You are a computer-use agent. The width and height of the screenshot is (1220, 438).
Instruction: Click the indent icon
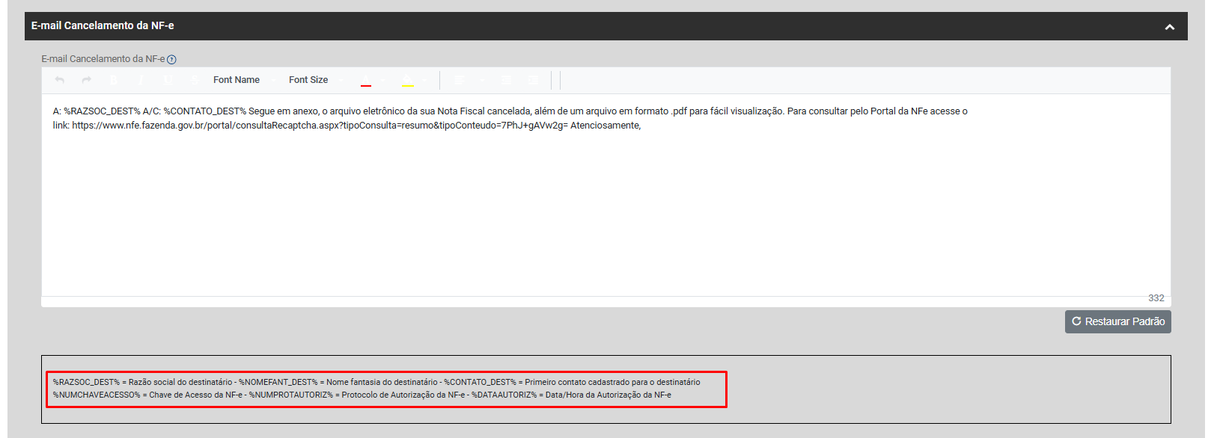(533, 80)
